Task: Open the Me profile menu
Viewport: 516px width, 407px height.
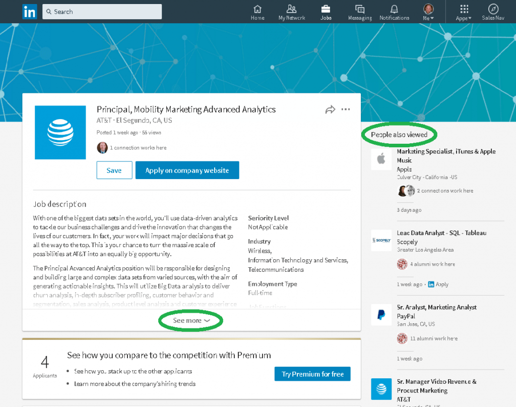Action: coord(428,13)
